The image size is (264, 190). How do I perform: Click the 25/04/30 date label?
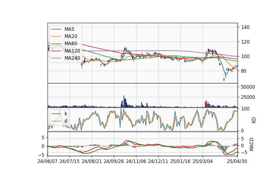pos(237,162)
